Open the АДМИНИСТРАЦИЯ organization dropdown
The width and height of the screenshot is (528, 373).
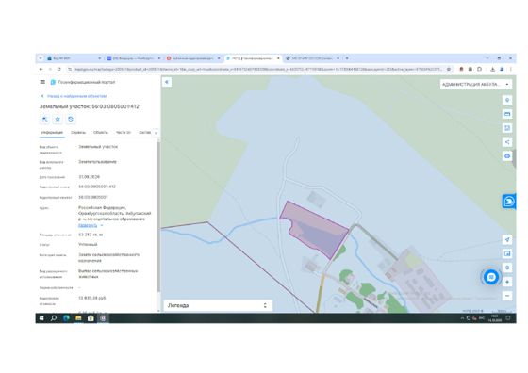pyautogui.click(x=475, y=84)
